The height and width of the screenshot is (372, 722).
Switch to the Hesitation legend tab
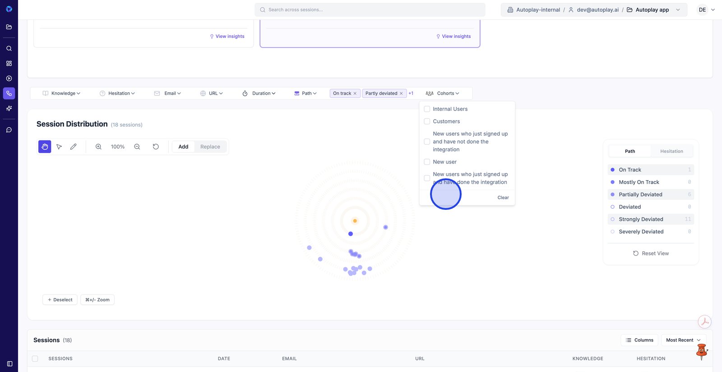pyautogui.click(x=671, y=151)
